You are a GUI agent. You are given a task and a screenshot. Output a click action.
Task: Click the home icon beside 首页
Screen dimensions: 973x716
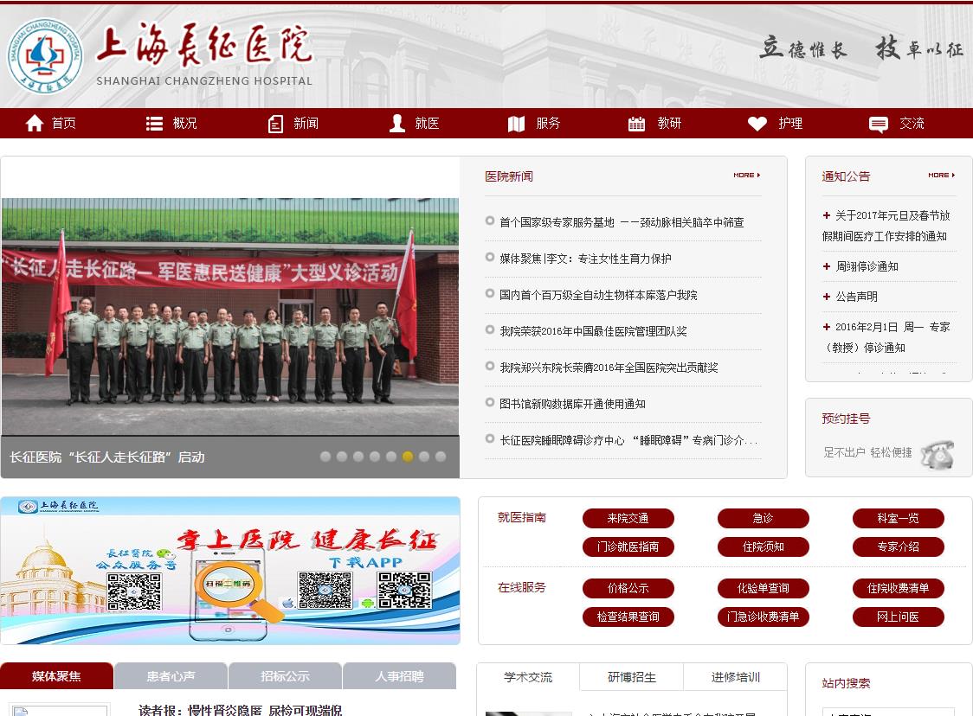tap(34, 124)
